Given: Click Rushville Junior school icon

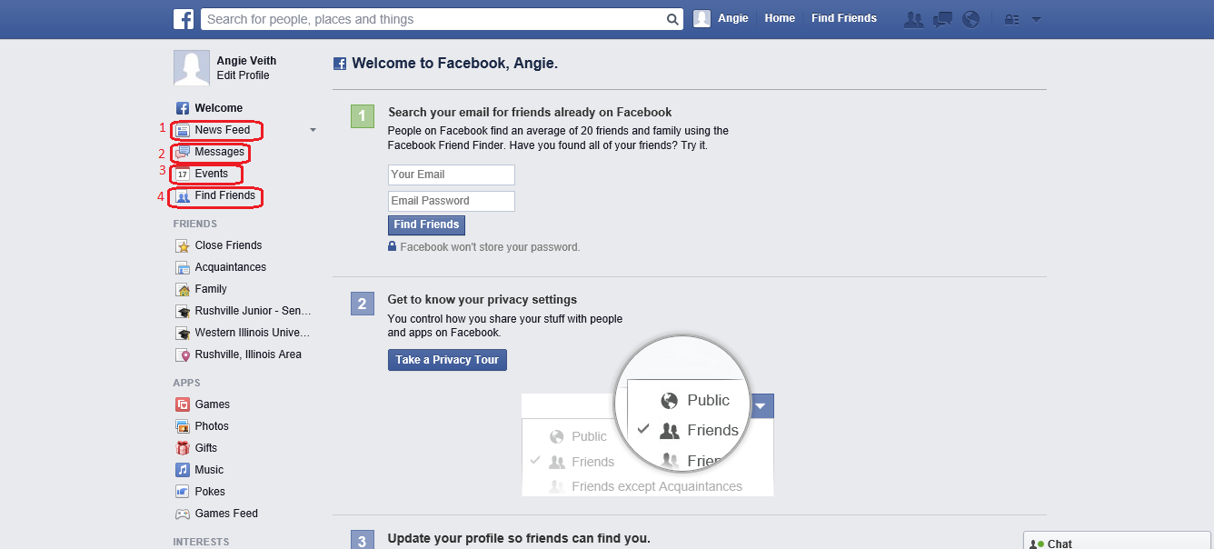Looking at the screenshot, I should [183, 311].
